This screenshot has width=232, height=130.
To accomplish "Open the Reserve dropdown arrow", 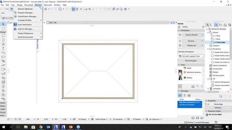I will (x=202, y=41).
